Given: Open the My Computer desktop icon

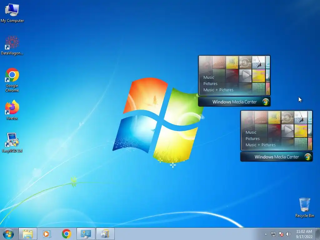Looking at the screenshot, I should click(12, 13).
